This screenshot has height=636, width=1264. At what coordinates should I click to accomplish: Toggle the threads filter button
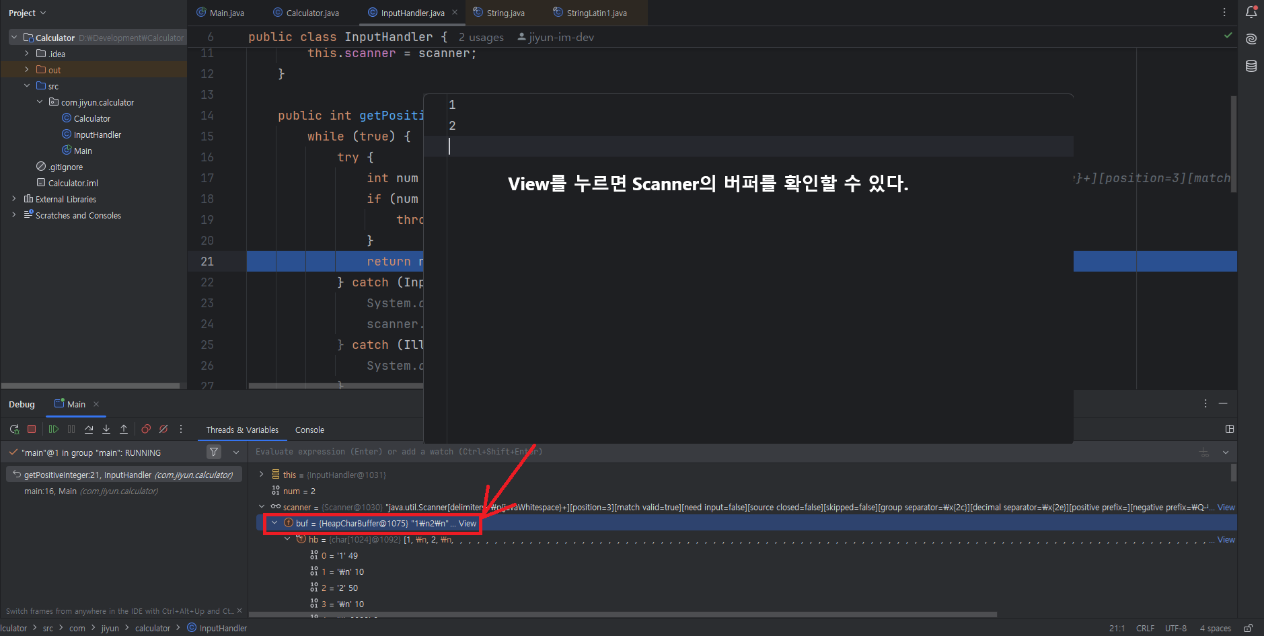(x=214, y=452)
